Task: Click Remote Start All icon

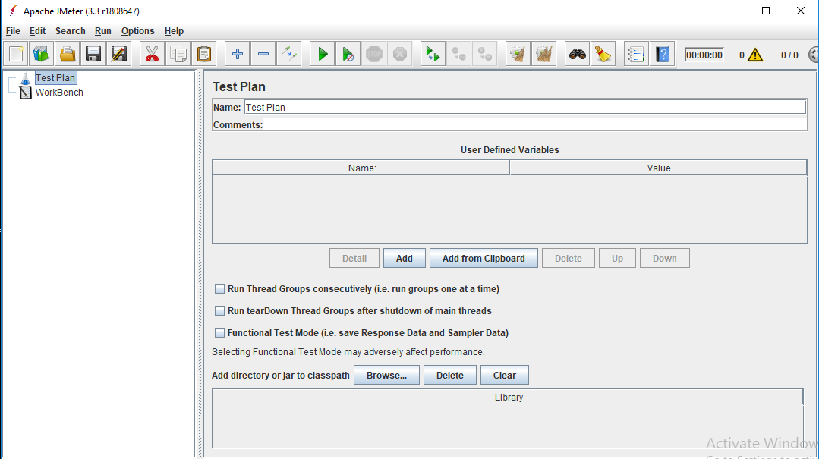Action: point(433,54)
